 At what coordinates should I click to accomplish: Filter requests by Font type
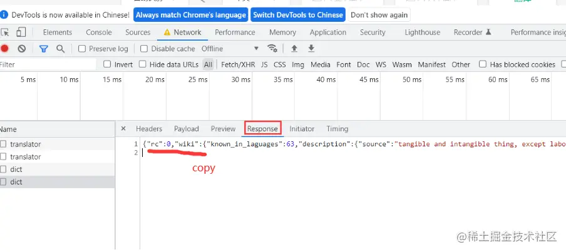(x=343, y=64)
